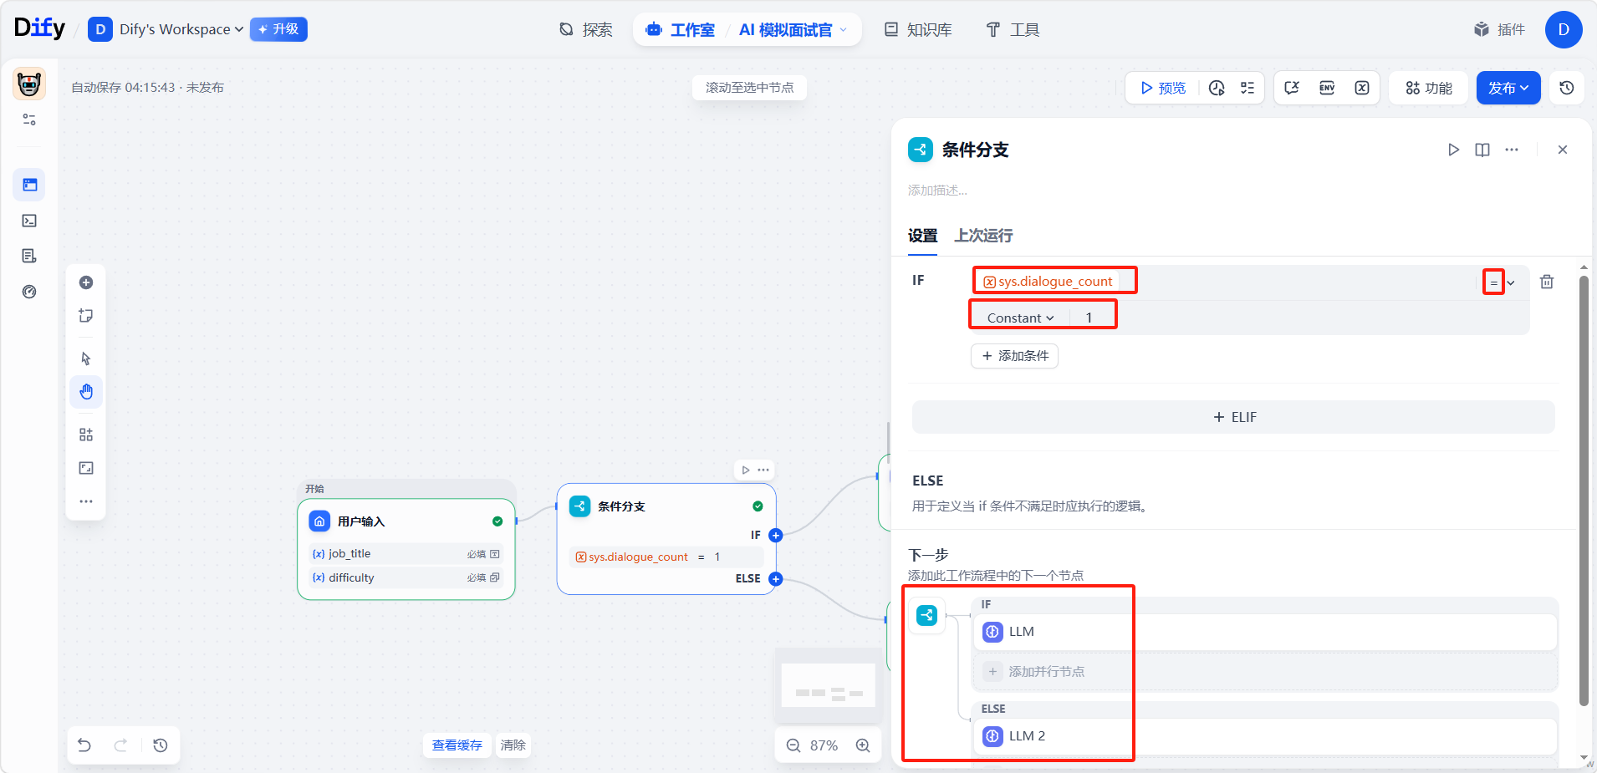Open the ENV environment variables icon
The height and width of the screenshot is (773, 1597).
pyautogui.click(x=1327, y=88)
